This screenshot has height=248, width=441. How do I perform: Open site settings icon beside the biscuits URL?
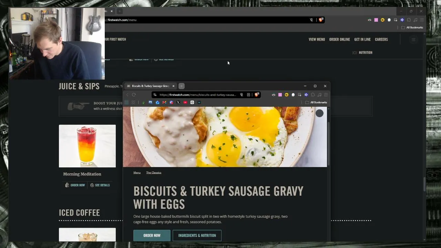155,95
